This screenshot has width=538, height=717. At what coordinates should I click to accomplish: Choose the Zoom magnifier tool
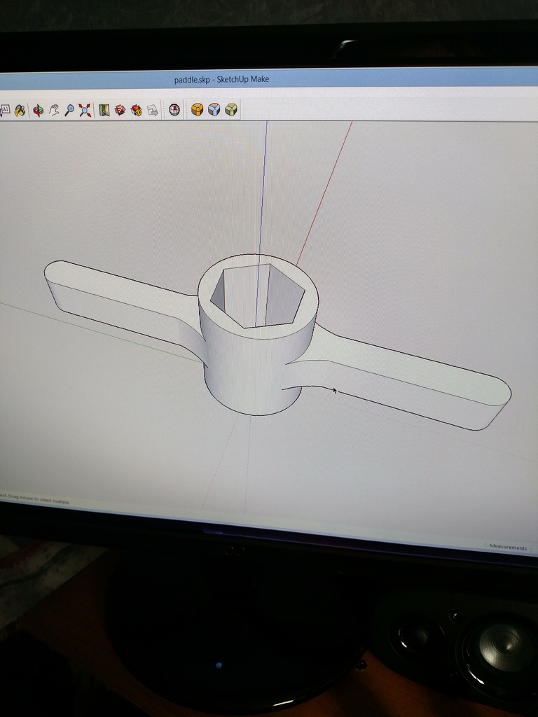click(69, 110)
